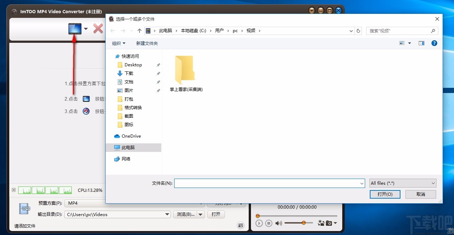This screenshot has height=235, width=454.
Task: Open dialog help via the question mark icon
Action: pos(434,43)
